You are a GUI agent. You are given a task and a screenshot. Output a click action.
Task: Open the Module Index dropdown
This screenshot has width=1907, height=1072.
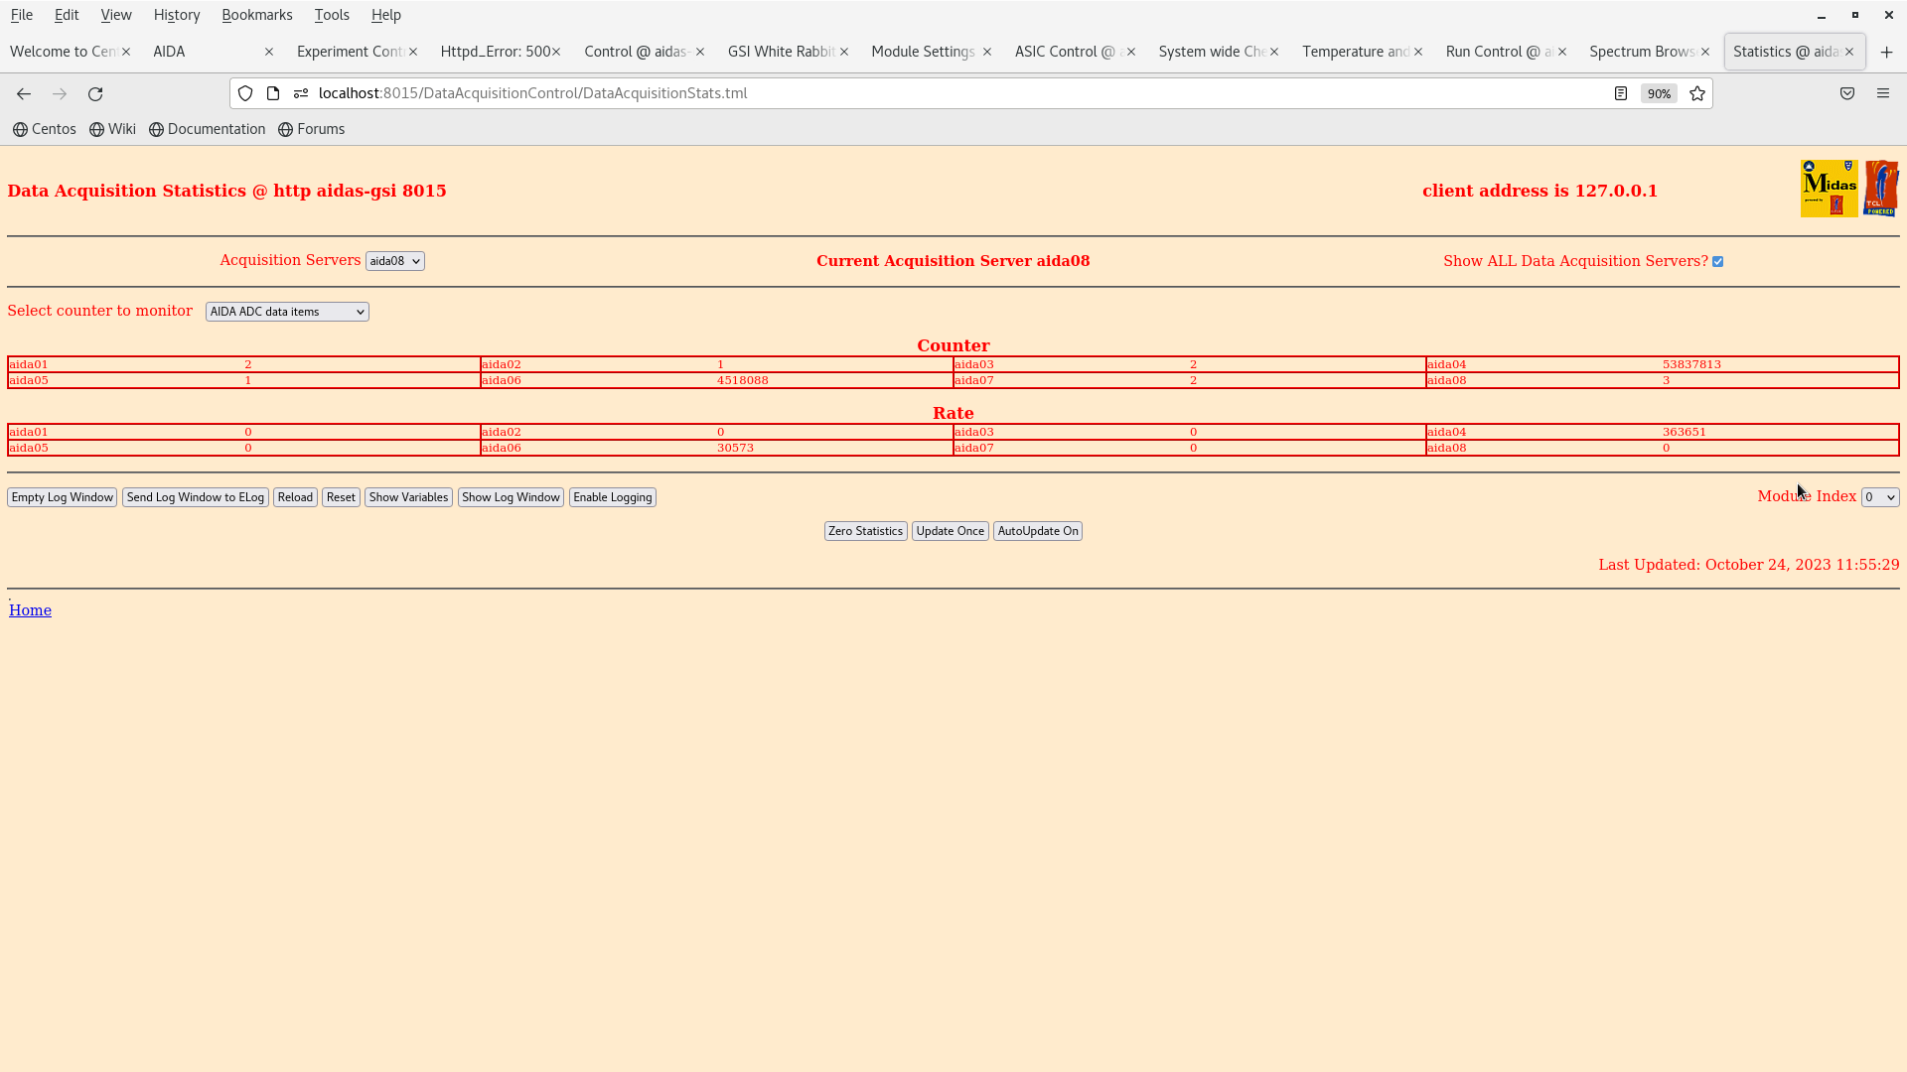(x=1879, y=496)
